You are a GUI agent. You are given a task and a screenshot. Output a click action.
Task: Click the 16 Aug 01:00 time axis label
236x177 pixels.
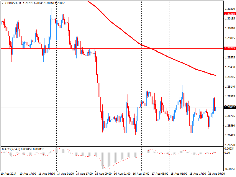(122, 174)
